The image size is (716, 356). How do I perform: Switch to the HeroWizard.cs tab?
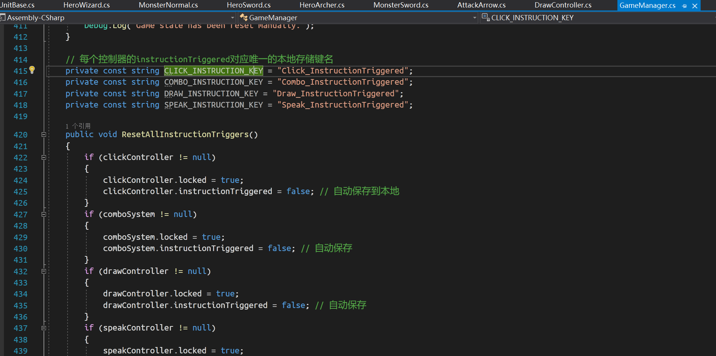(x=87, y=5)
